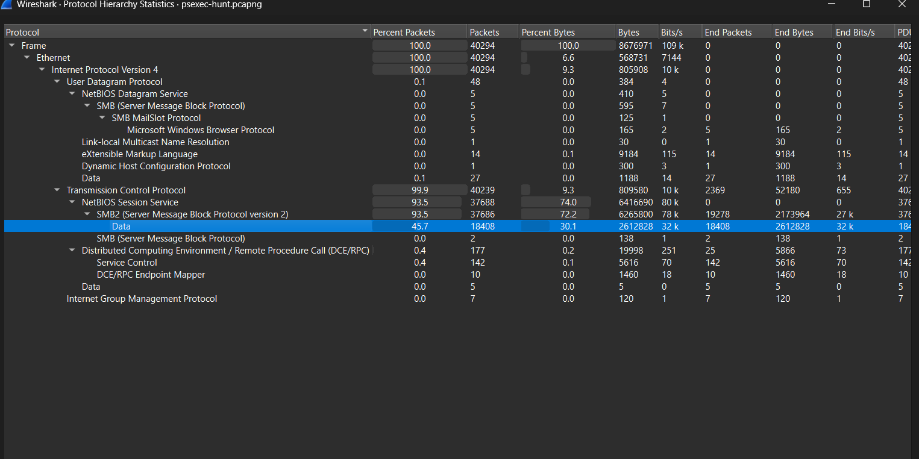Sort by the Protocol column header
The image size is (919, 459).
pyautogui.click(x=187, y=32)
